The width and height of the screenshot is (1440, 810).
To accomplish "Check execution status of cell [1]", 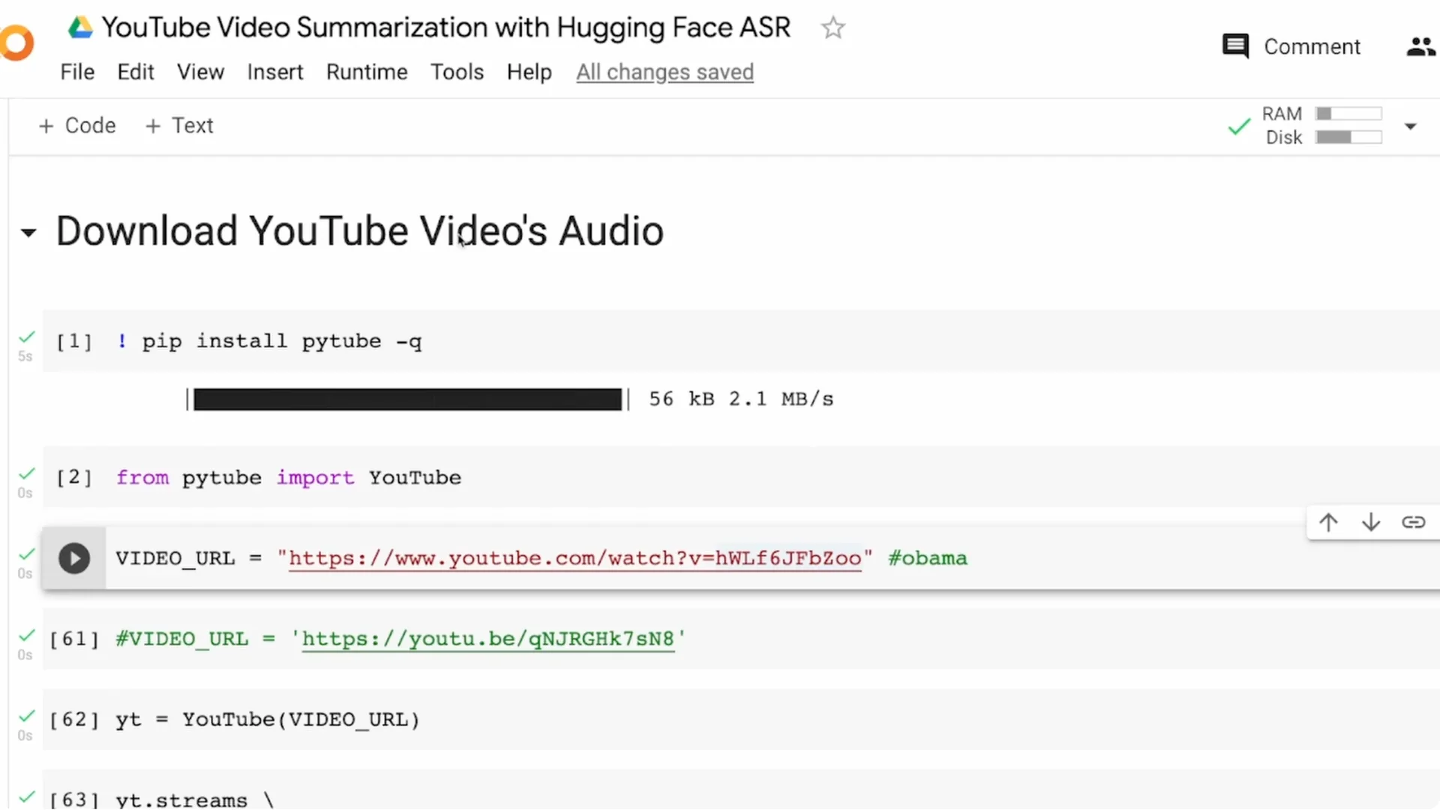I will (26, 337).
